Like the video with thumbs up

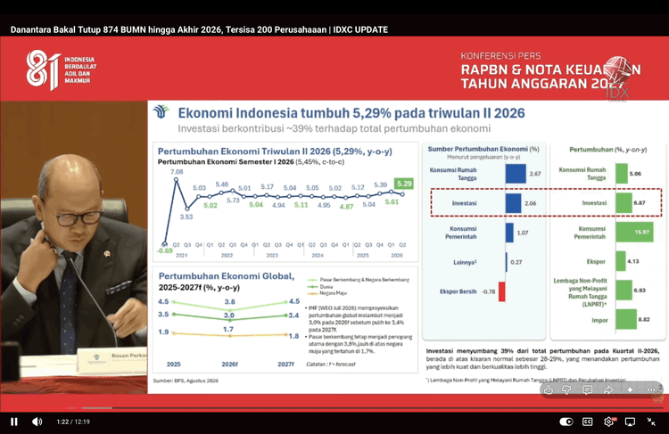tap(549, 389)
